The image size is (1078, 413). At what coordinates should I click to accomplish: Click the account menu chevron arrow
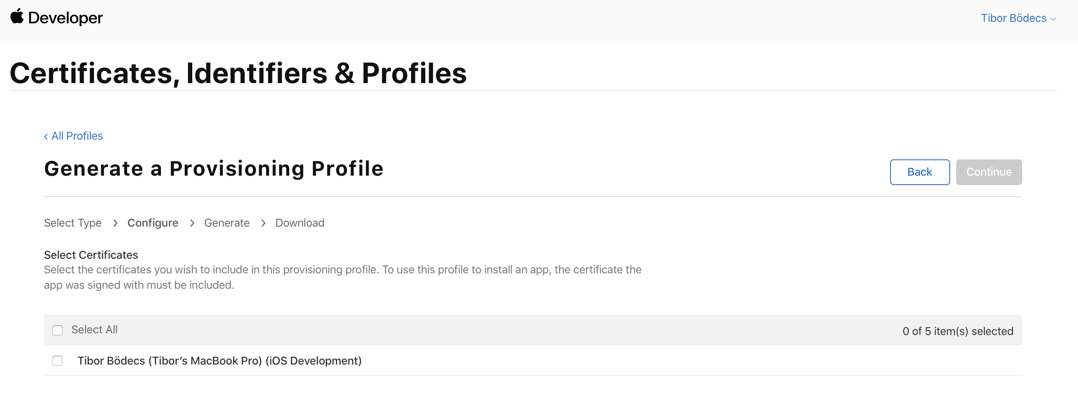(1053, 19)
